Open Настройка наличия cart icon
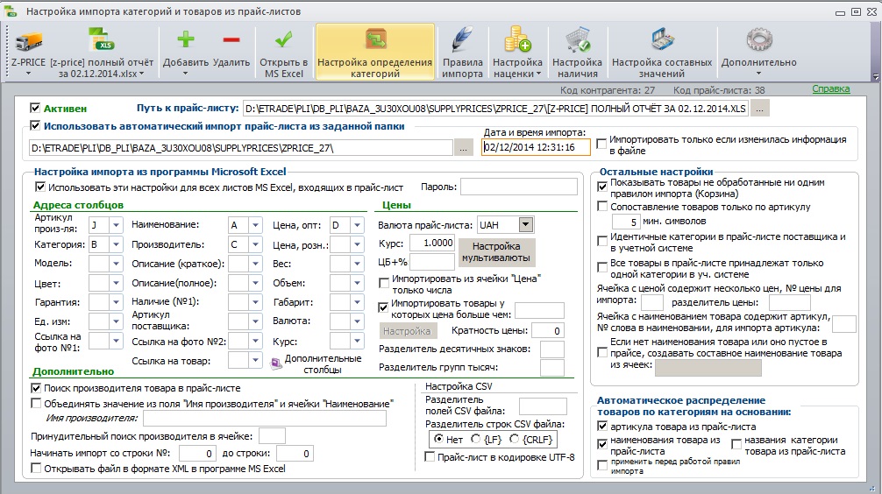The image size is (882, 494). [x=577, y=40]
